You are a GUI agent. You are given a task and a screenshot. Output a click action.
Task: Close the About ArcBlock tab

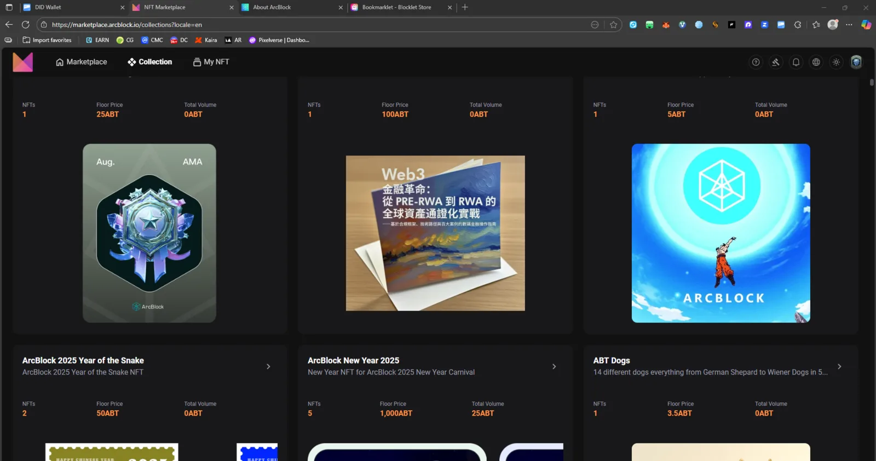click(x=341, y=8)
